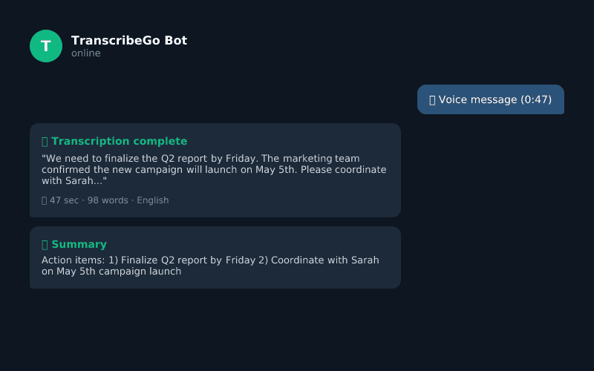
Task: Click the green T avatar icon
Action: [x=46, y=46]
